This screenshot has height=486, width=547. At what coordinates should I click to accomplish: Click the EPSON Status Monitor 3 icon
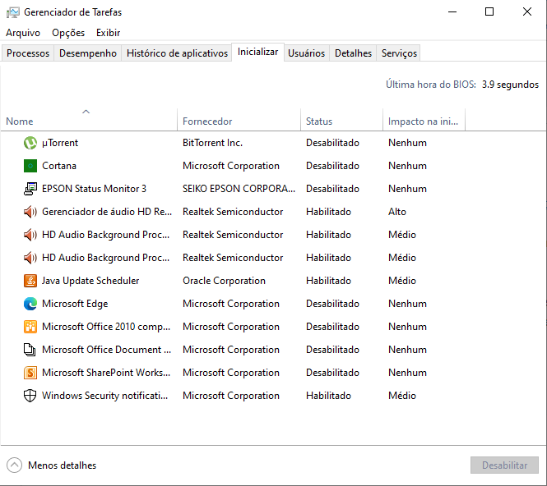[x=30, y=189]
